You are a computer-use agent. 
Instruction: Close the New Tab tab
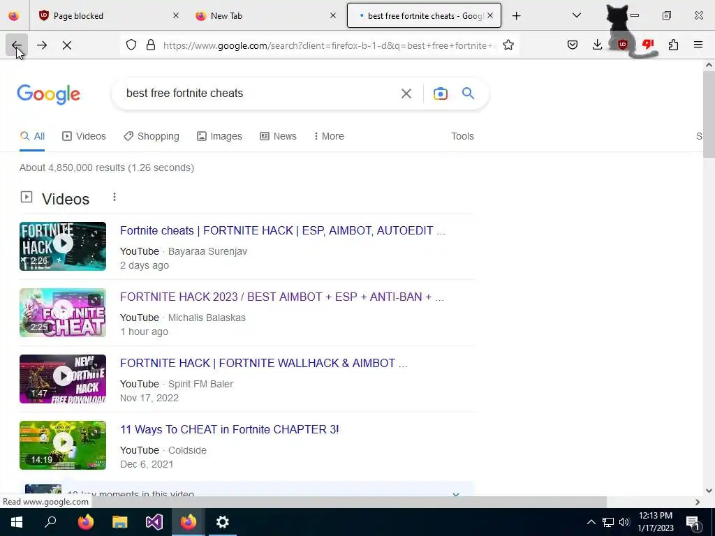333,15
